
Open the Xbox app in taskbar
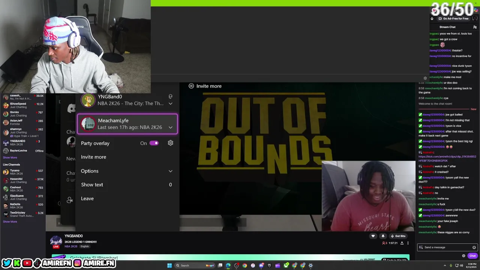click(286, 265)
